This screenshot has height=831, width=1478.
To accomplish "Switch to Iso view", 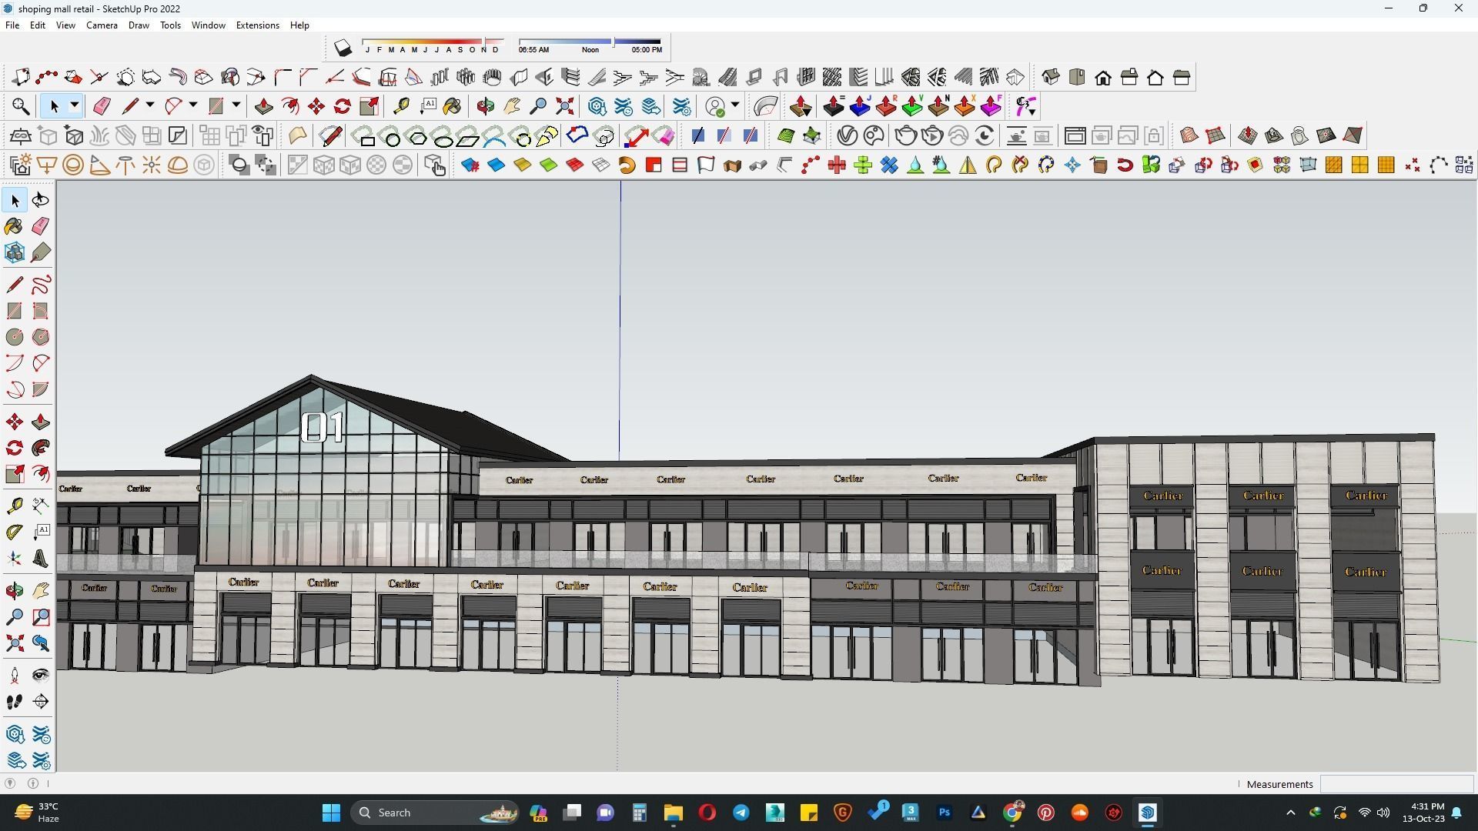I will [x=1051, y=77].
